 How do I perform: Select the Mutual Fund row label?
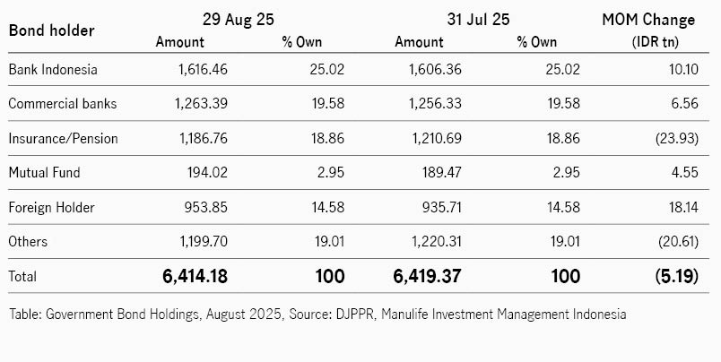(44, 172)
